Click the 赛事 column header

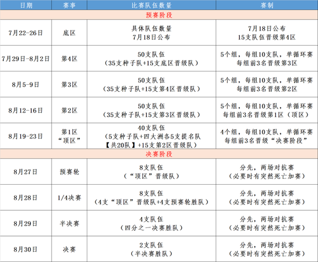[x=69, y=5]
